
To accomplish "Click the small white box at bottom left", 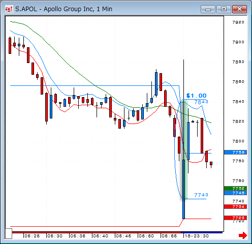I will (x=8, y=233).
